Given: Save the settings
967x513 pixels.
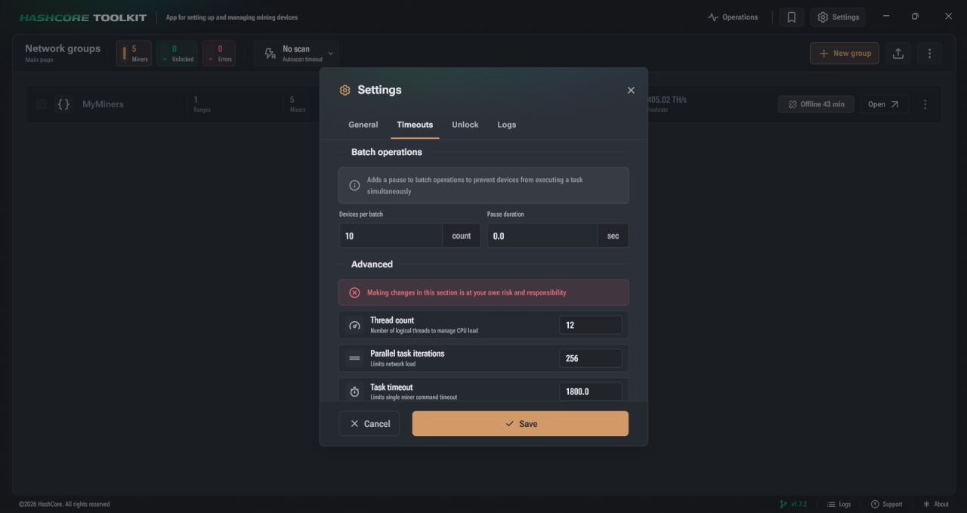Looking at the screenshot, I should (x=520, y=424).
